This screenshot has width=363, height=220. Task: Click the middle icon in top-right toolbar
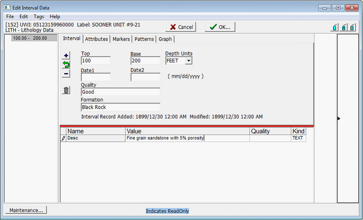tap(344, 27)
